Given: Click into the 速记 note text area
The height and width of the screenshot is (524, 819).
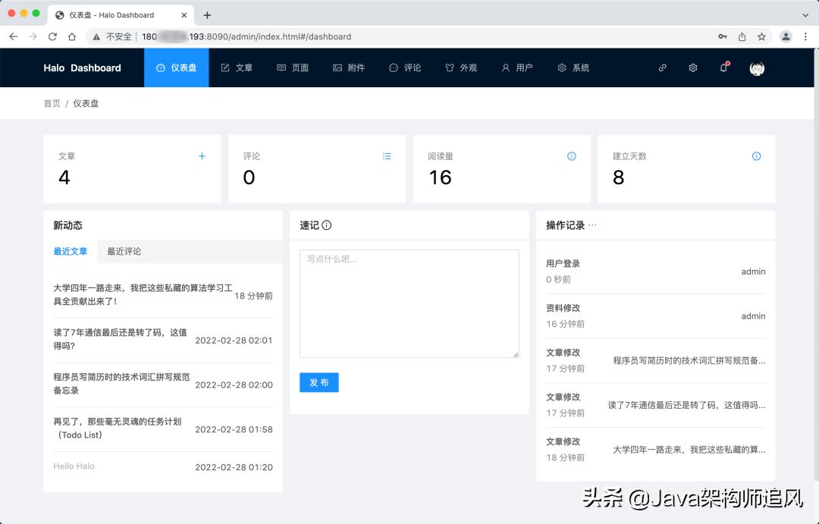Looking at the screenshot, I should (409, 302).
